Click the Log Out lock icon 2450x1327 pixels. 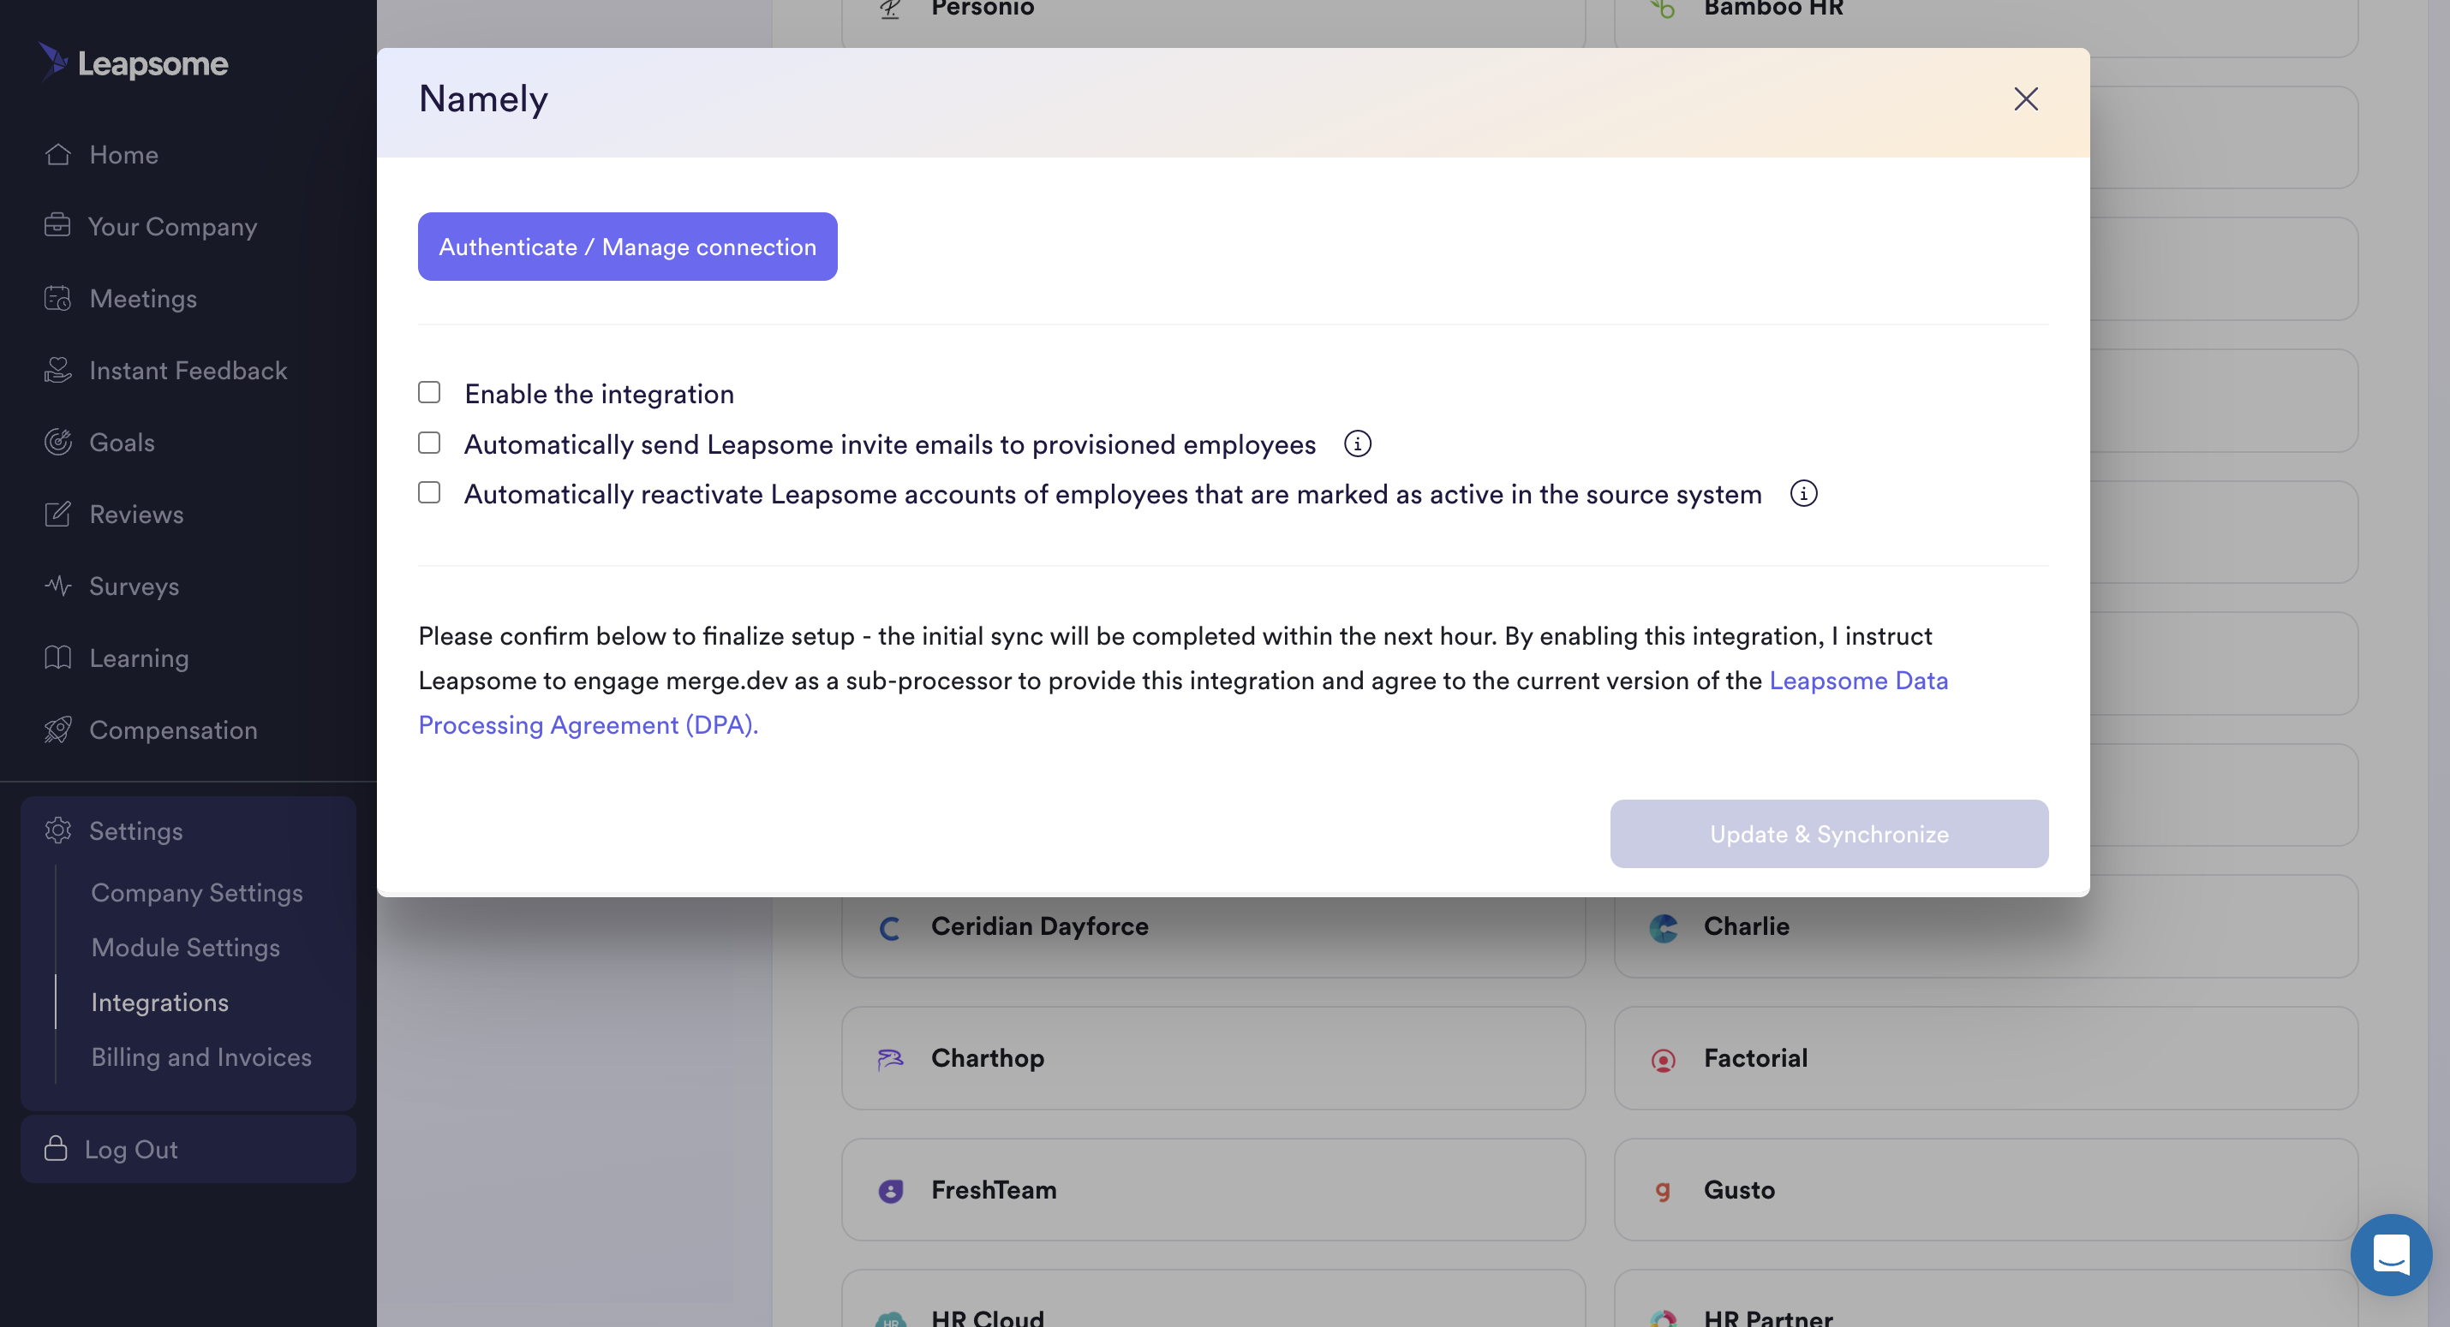[57, 1148]
